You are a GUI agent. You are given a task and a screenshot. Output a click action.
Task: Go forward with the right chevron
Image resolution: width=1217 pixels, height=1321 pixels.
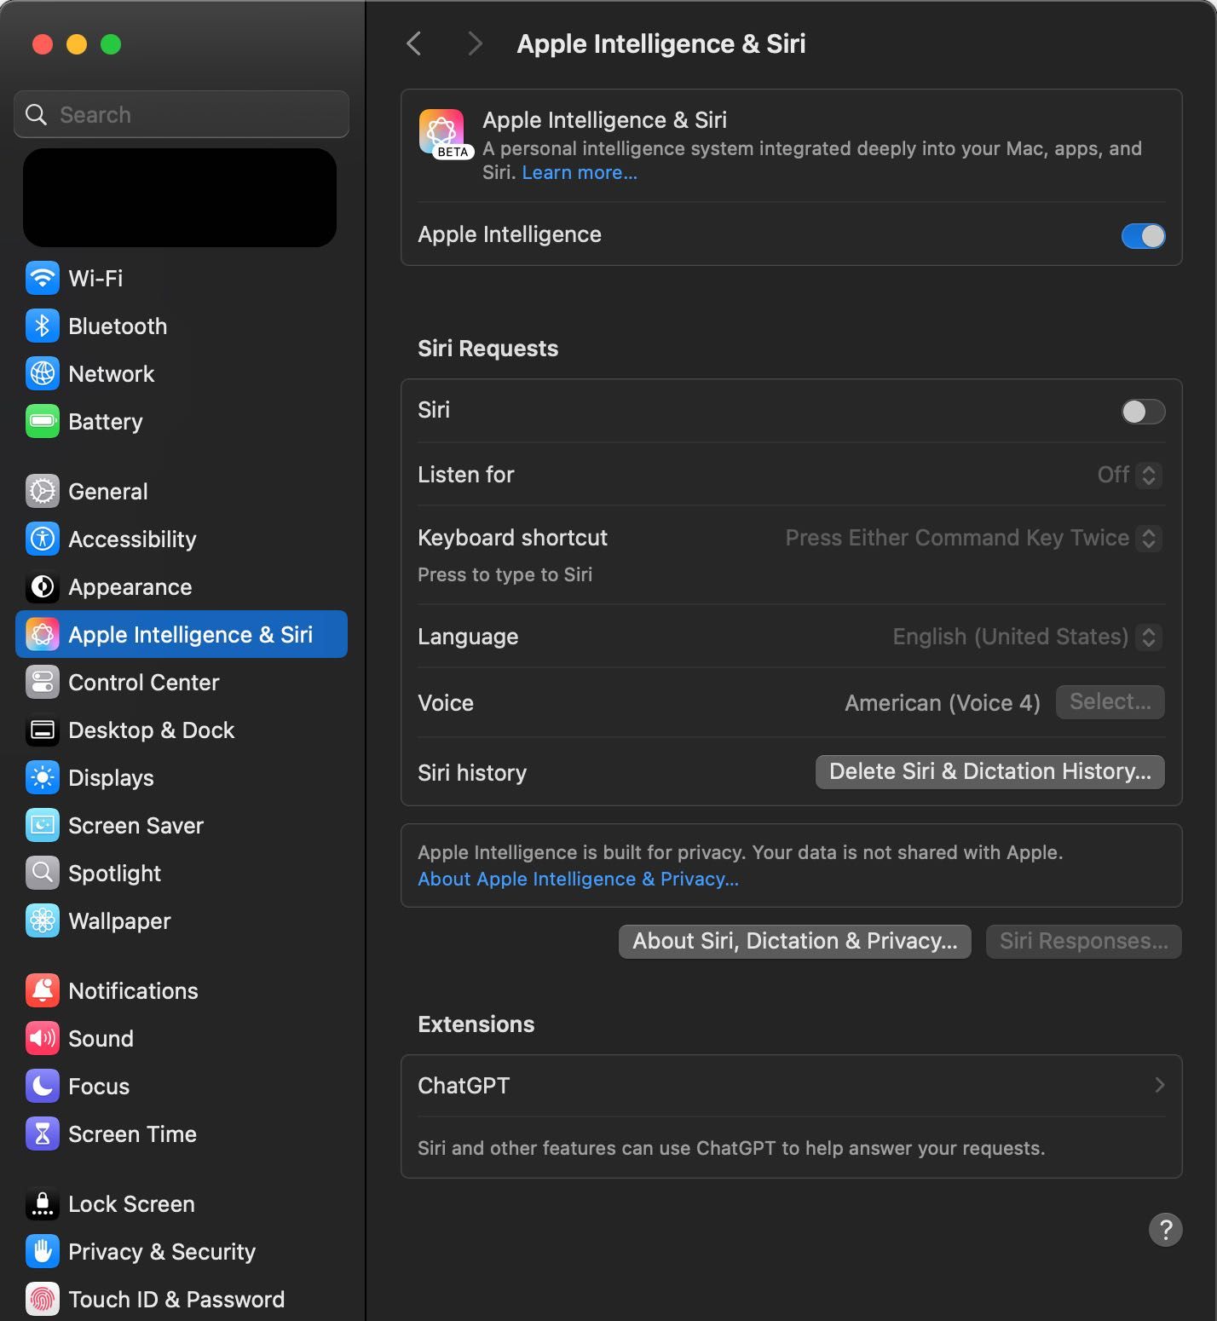pyautogui.click(x=475, y=43)
